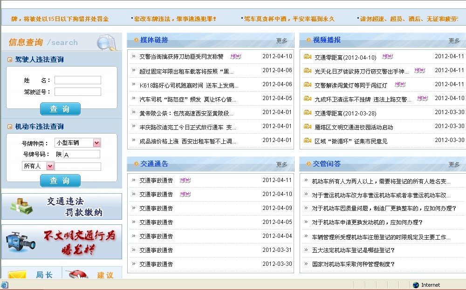
Task: Click the Internet Explorer icon at bottom left
Action: pyautogui.click(x=4, y=285)
